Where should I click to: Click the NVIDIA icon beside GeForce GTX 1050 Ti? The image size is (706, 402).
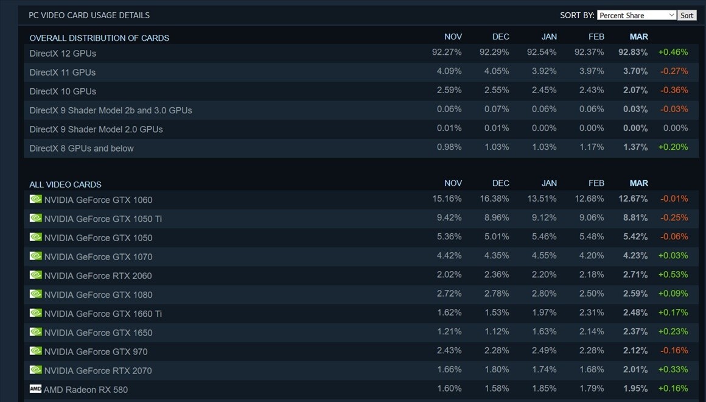point(35,218)
